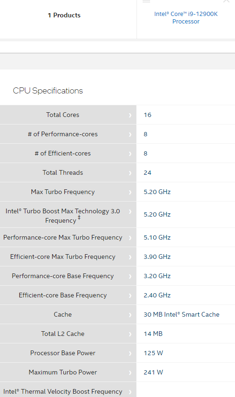Click the Maximum Turbo Power row label

point(63,372)
